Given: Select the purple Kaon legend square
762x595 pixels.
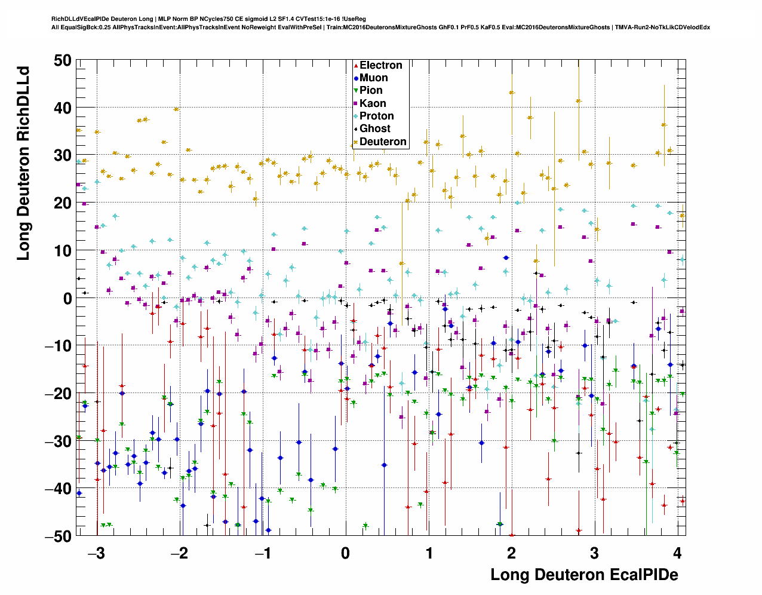Looking at the screenshot, I should point(356,103).
